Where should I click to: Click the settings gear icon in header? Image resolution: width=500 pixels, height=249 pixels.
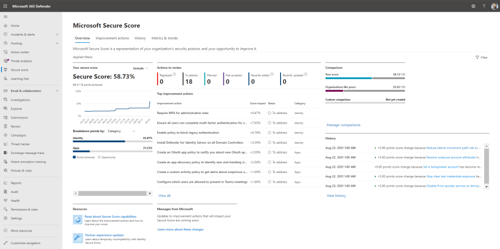click(473, 6)
